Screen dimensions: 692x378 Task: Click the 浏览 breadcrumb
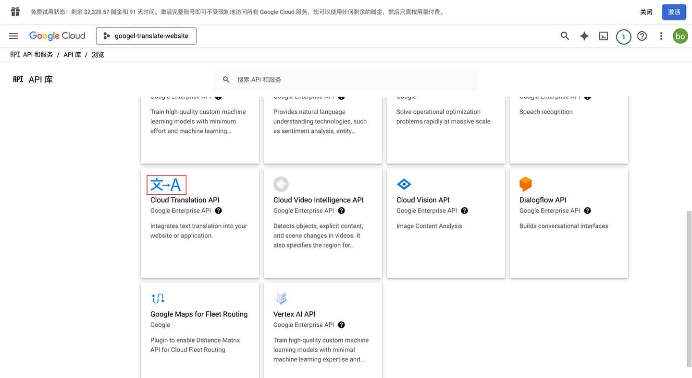98,55
